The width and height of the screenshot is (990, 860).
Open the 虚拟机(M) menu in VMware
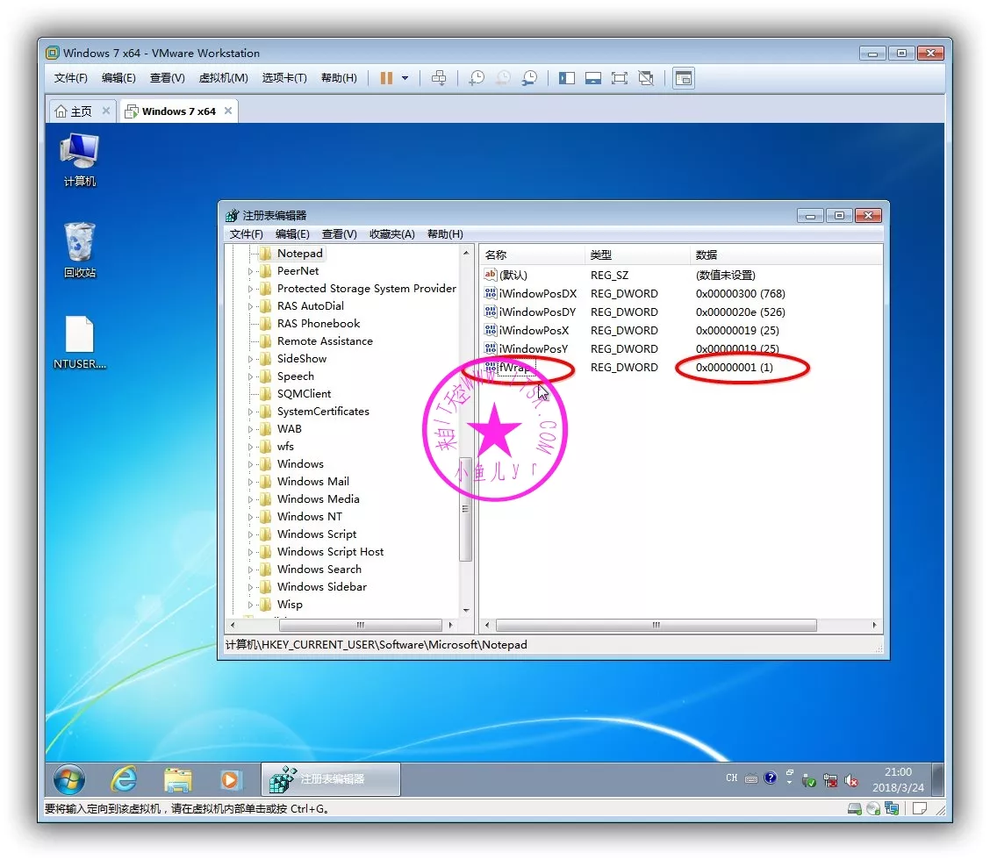(x=223, y=78)
